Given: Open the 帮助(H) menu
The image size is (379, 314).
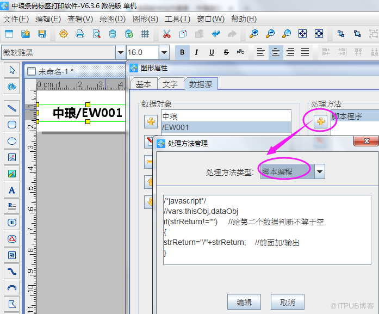Looking at the screenshot, I should pyautogui.click(x=244, y=19).
